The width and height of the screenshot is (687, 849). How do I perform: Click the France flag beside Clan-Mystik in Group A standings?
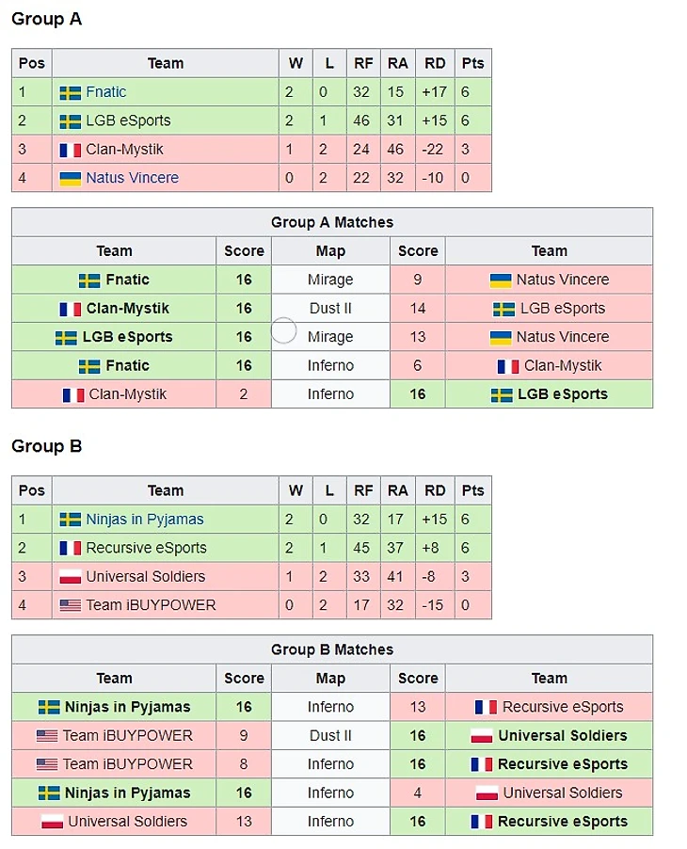point(70,150)
